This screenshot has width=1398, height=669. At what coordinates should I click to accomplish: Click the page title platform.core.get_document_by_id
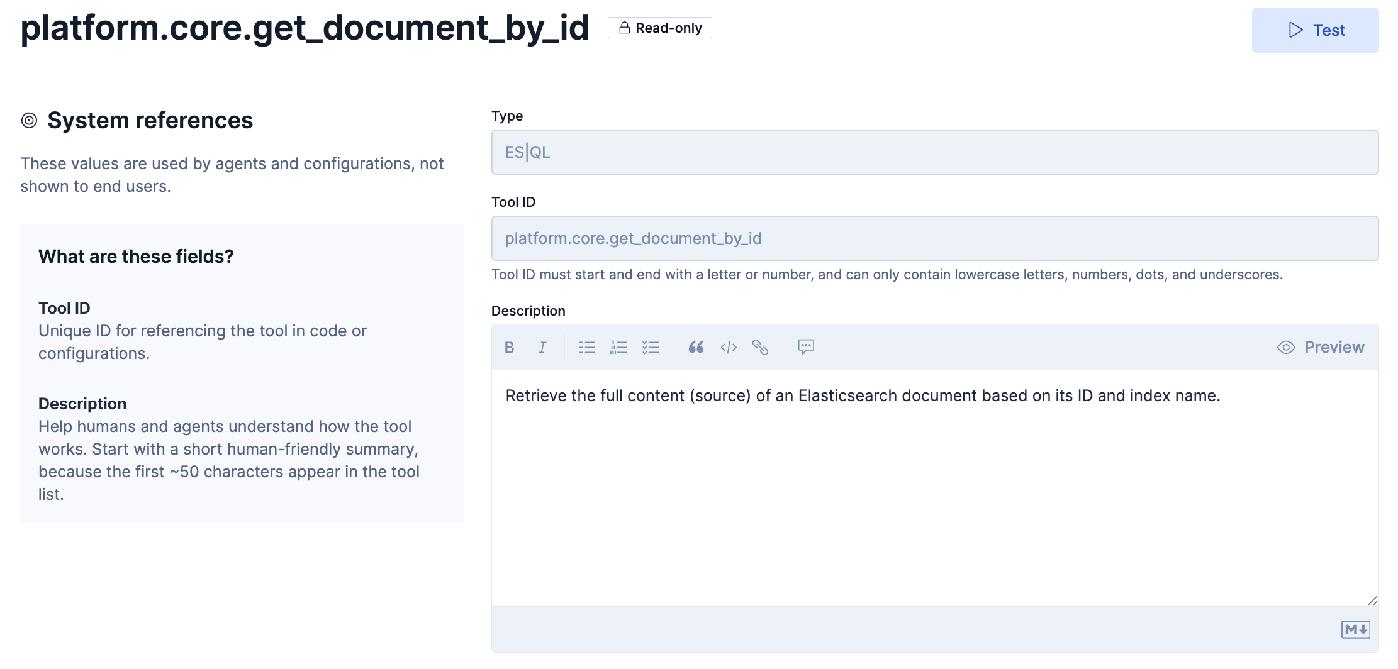click(x=305, y=28)
